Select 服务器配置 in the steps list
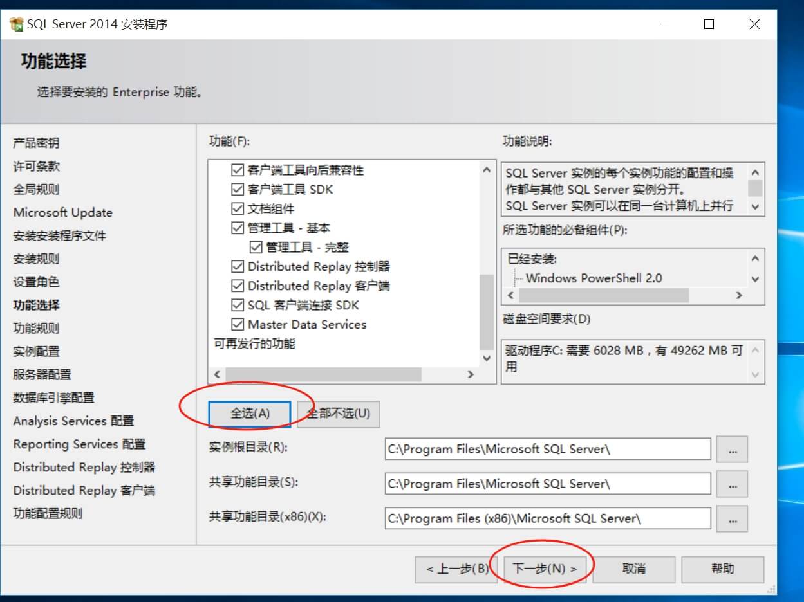Image resolution: width=804 pixels, height=602 pixels. tap(42, 374)
